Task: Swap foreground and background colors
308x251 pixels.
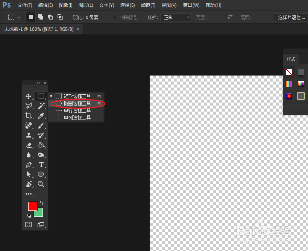Action: (42, 203)
